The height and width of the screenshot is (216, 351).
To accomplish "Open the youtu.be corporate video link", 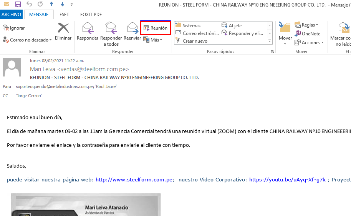I will click(x=287, y=180).
